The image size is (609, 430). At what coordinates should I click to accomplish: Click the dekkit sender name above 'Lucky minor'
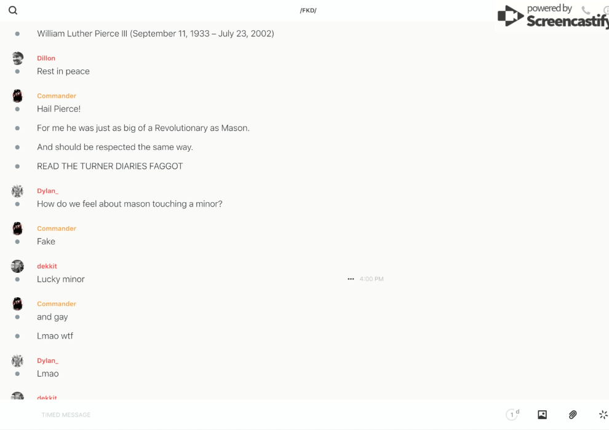click(47, 266)
